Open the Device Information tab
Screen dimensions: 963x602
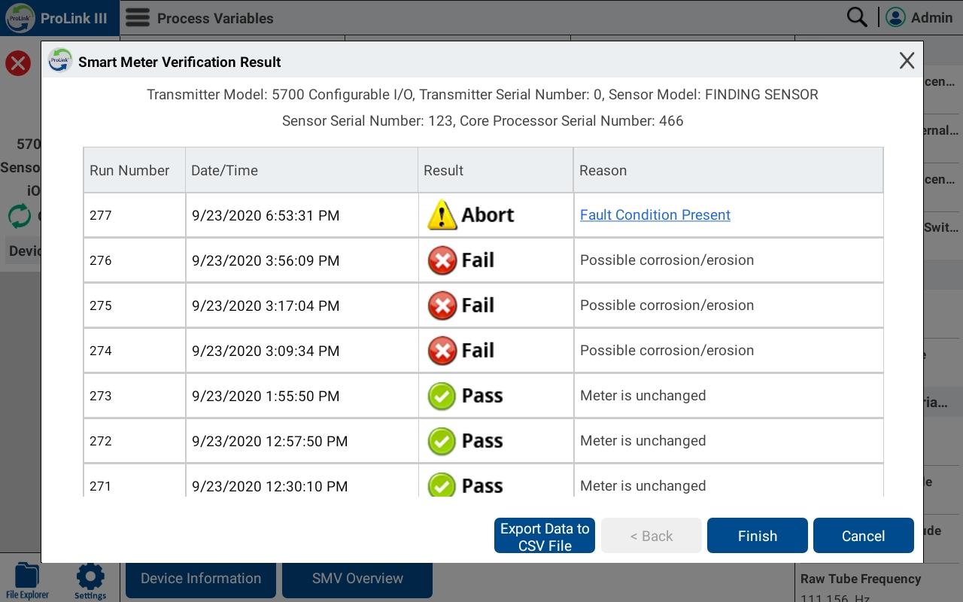(201, 579)
